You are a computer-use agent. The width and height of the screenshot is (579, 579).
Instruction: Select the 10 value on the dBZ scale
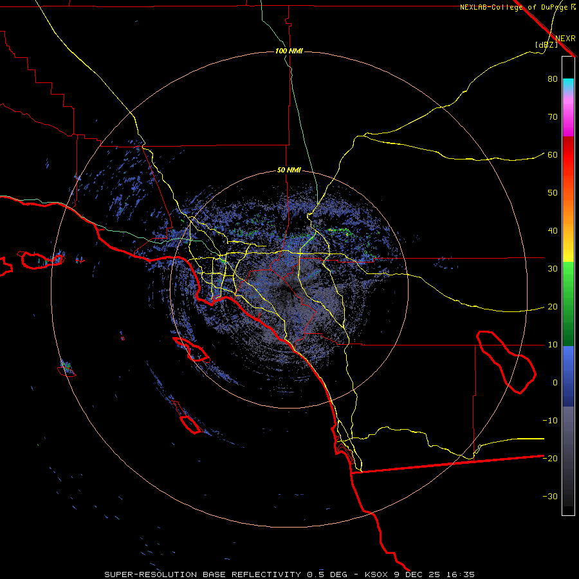[x=553, y=345]
